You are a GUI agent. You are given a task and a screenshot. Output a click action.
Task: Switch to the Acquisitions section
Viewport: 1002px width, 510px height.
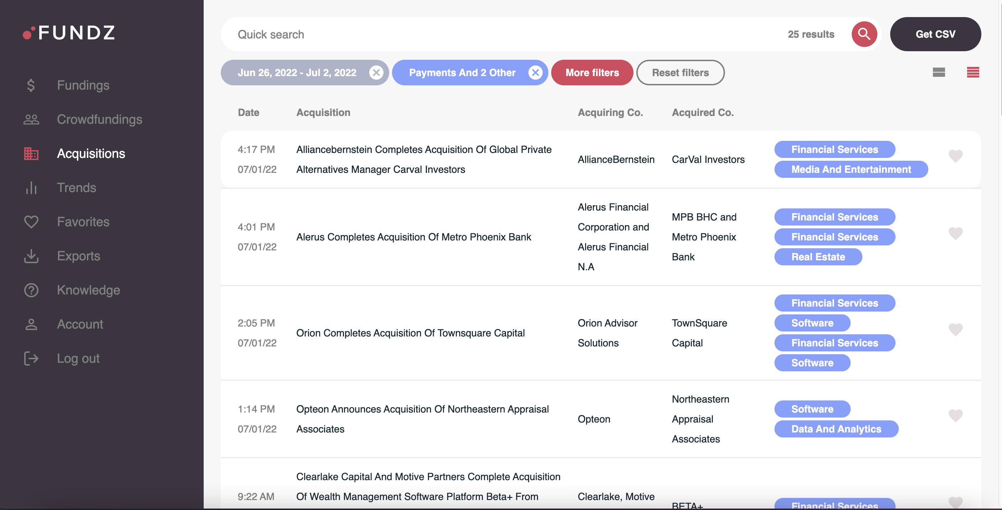tap(91, 153)
